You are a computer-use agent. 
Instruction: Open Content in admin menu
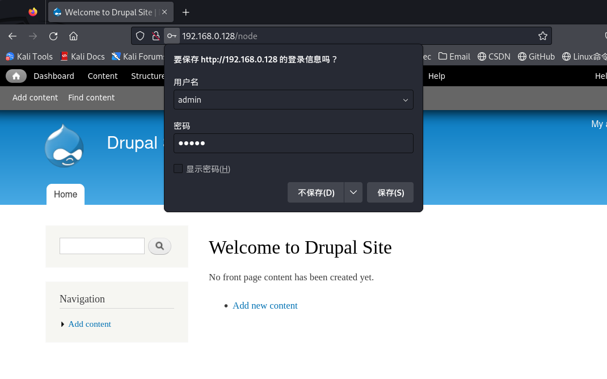click(103, 76)
